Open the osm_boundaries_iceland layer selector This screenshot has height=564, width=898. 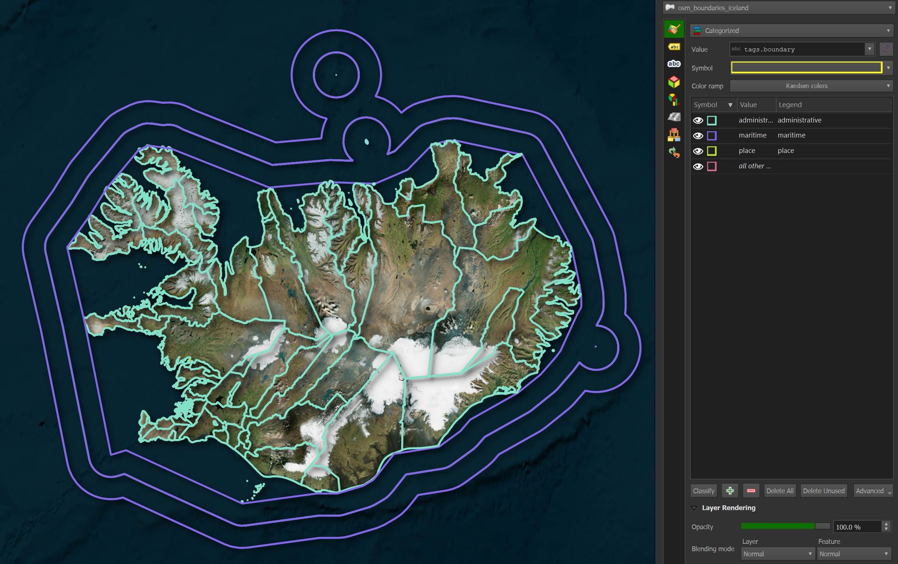point(779,8)
